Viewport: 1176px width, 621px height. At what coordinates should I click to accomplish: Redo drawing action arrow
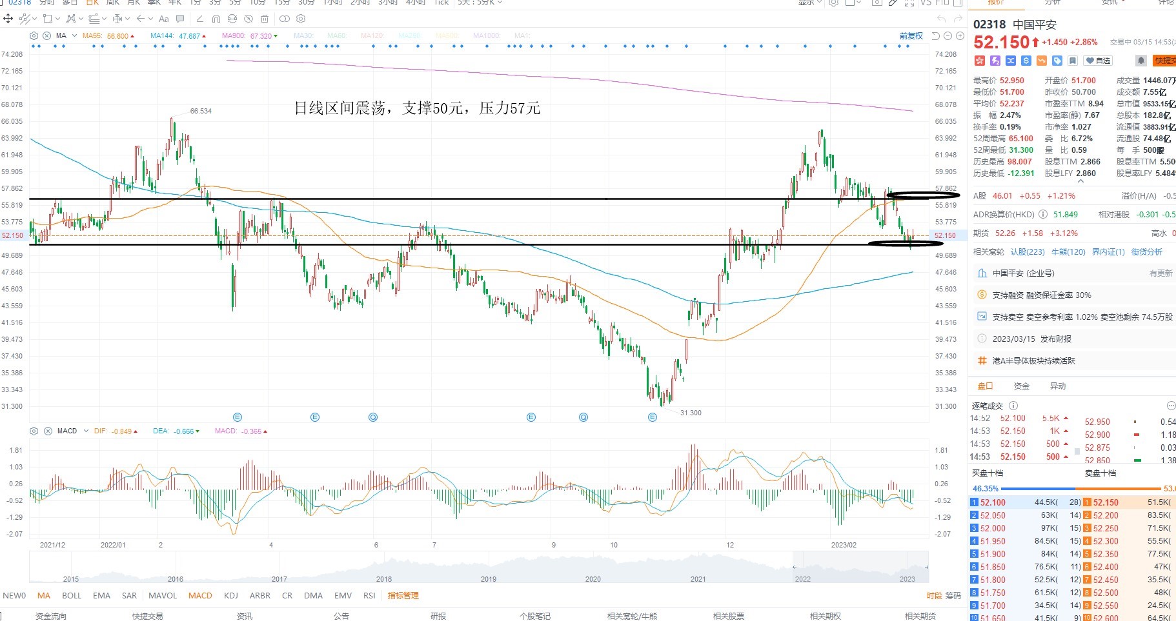[958, 19]
